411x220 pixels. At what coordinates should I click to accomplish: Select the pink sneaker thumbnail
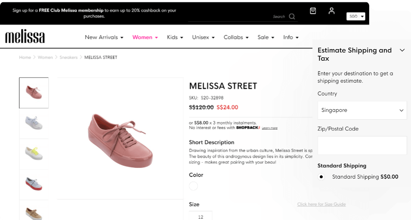pos(34,93)
